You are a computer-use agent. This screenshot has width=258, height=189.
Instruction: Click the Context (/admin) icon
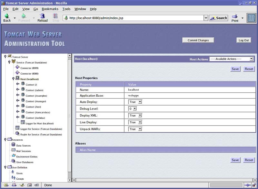coord(23,89)
